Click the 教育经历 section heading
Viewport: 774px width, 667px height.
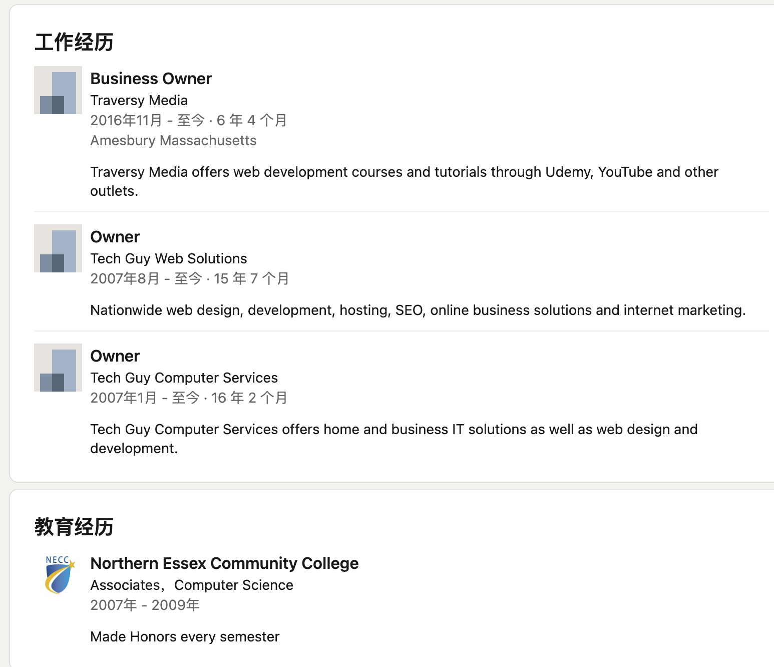tap(74, 527)
